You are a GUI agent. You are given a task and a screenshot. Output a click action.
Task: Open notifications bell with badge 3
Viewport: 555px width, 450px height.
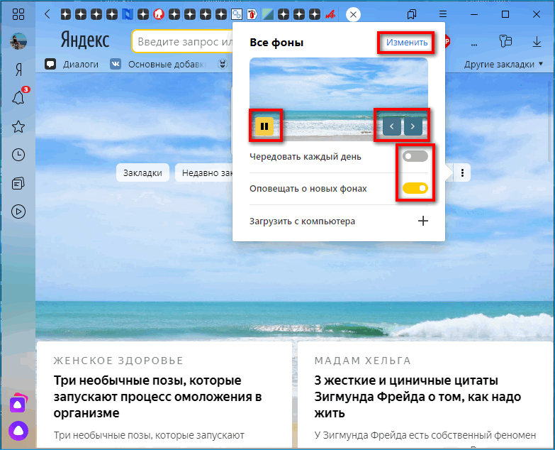point(19,97)
